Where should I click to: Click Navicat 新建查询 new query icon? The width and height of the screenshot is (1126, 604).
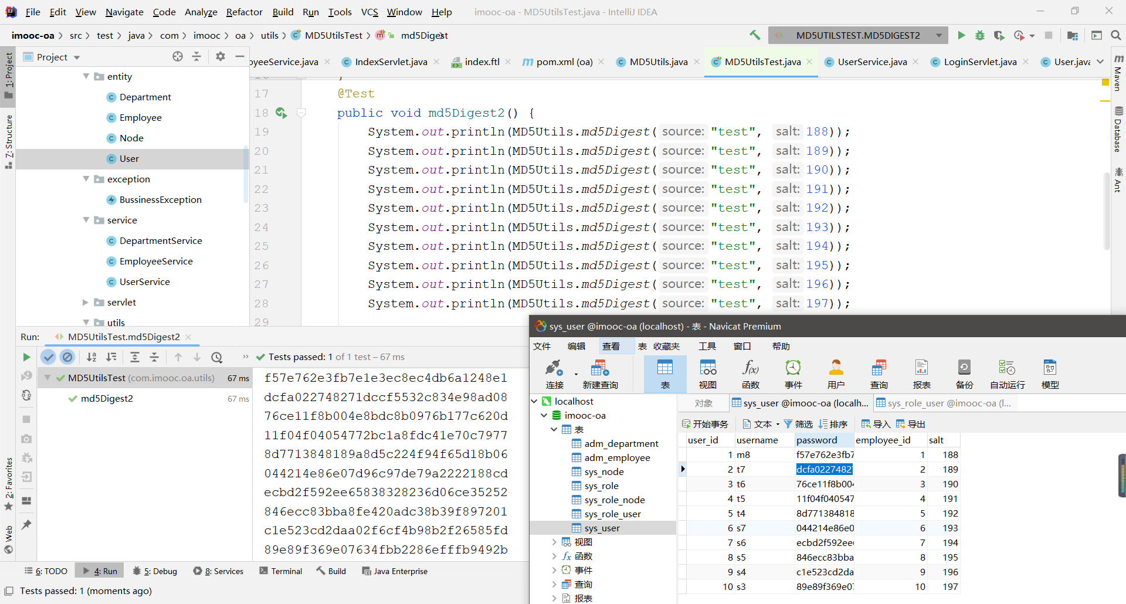pyautogui.click(x=600, y=374)
